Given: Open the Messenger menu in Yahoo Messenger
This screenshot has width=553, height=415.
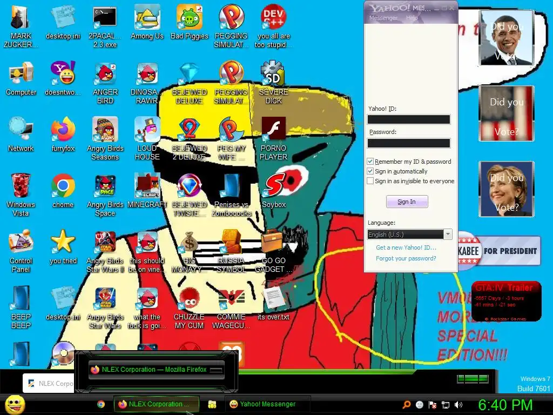Looking at the screenshot, I should click(383, 18).
